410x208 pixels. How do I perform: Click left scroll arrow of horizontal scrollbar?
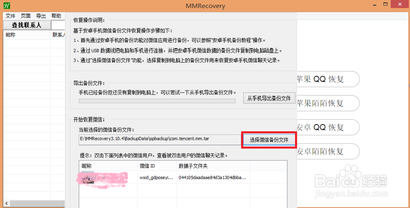coord(6,203)
